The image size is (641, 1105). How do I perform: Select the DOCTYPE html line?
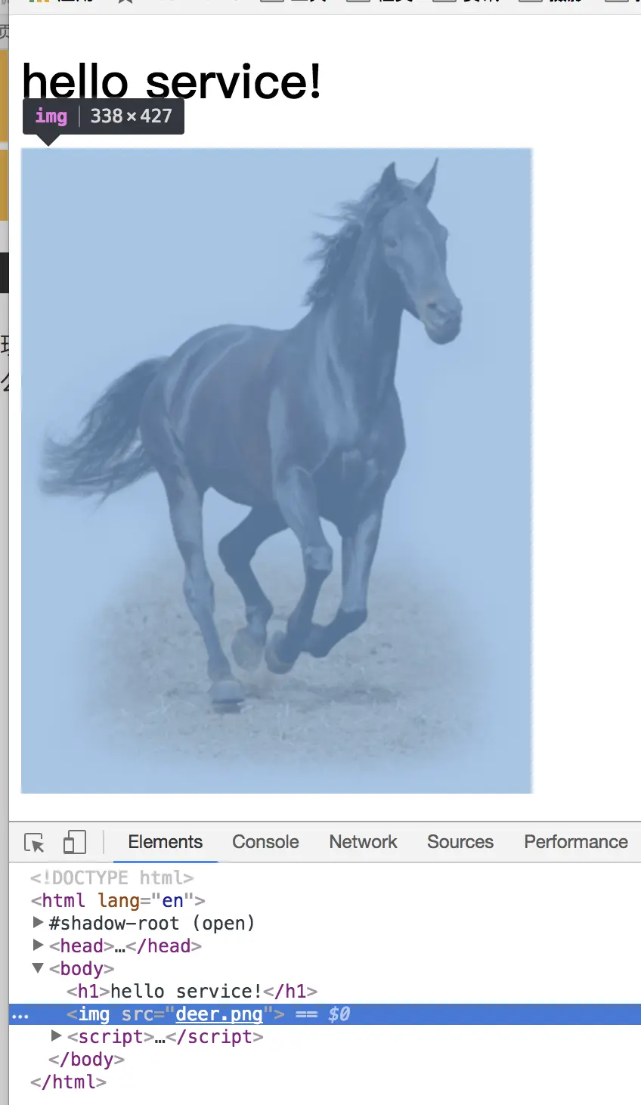[x=112, y=877]
